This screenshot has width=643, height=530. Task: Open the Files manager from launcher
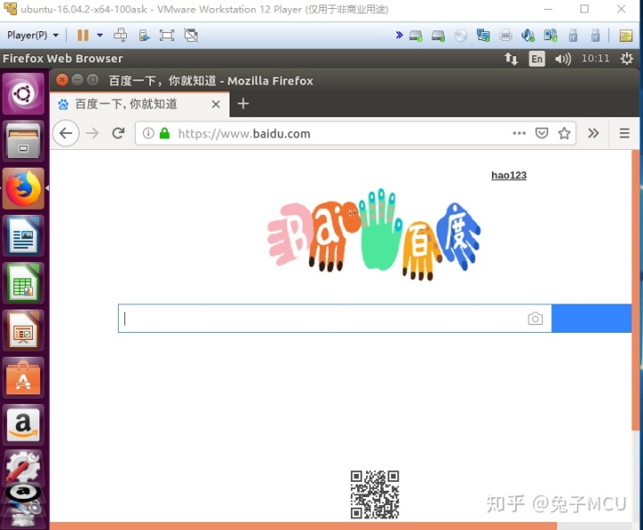[x=23, y=141]
